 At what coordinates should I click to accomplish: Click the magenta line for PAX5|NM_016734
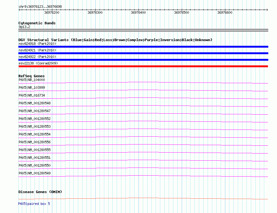coord(143,97)
